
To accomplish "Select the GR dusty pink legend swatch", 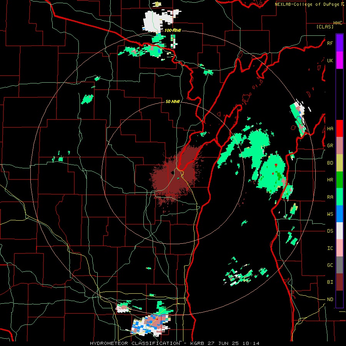I will [339, 145].
